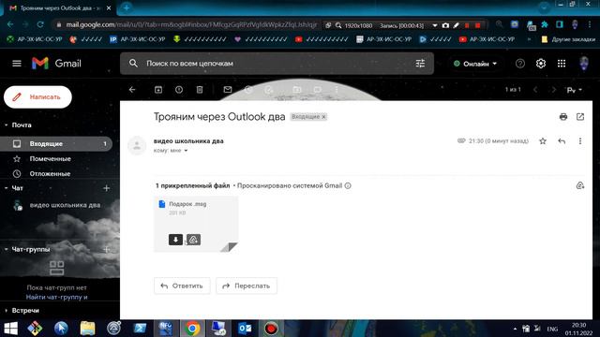Open the Онлайн status dropdown
This screenshot has width=600, height=337.
pyautogui.click(x=475, y=64)
